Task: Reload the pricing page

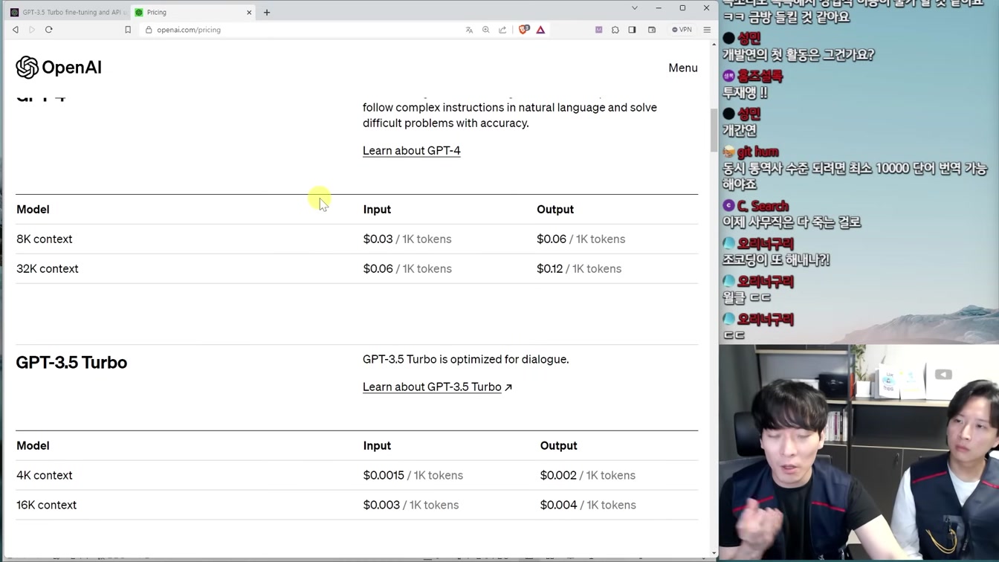Action: [49, 30]
